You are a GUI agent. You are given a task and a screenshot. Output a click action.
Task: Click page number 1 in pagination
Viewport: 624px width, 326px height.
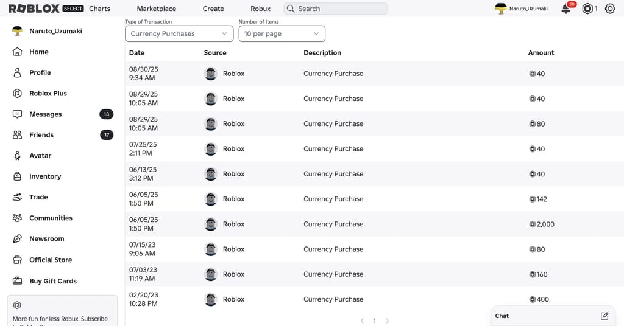pyautogui.click(x=375, y=321)
